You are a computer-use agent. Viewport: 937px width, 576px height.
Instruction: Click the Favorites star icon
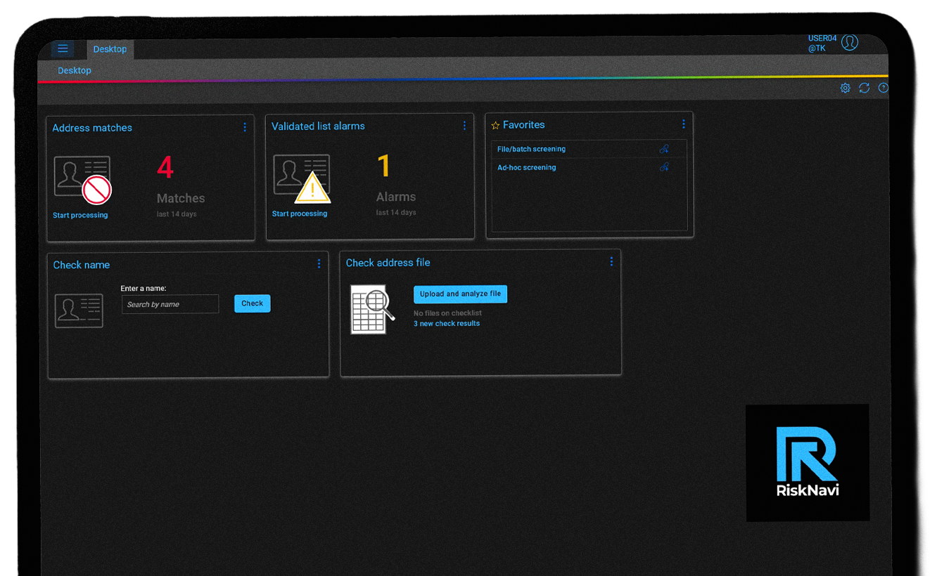point(495,125)
